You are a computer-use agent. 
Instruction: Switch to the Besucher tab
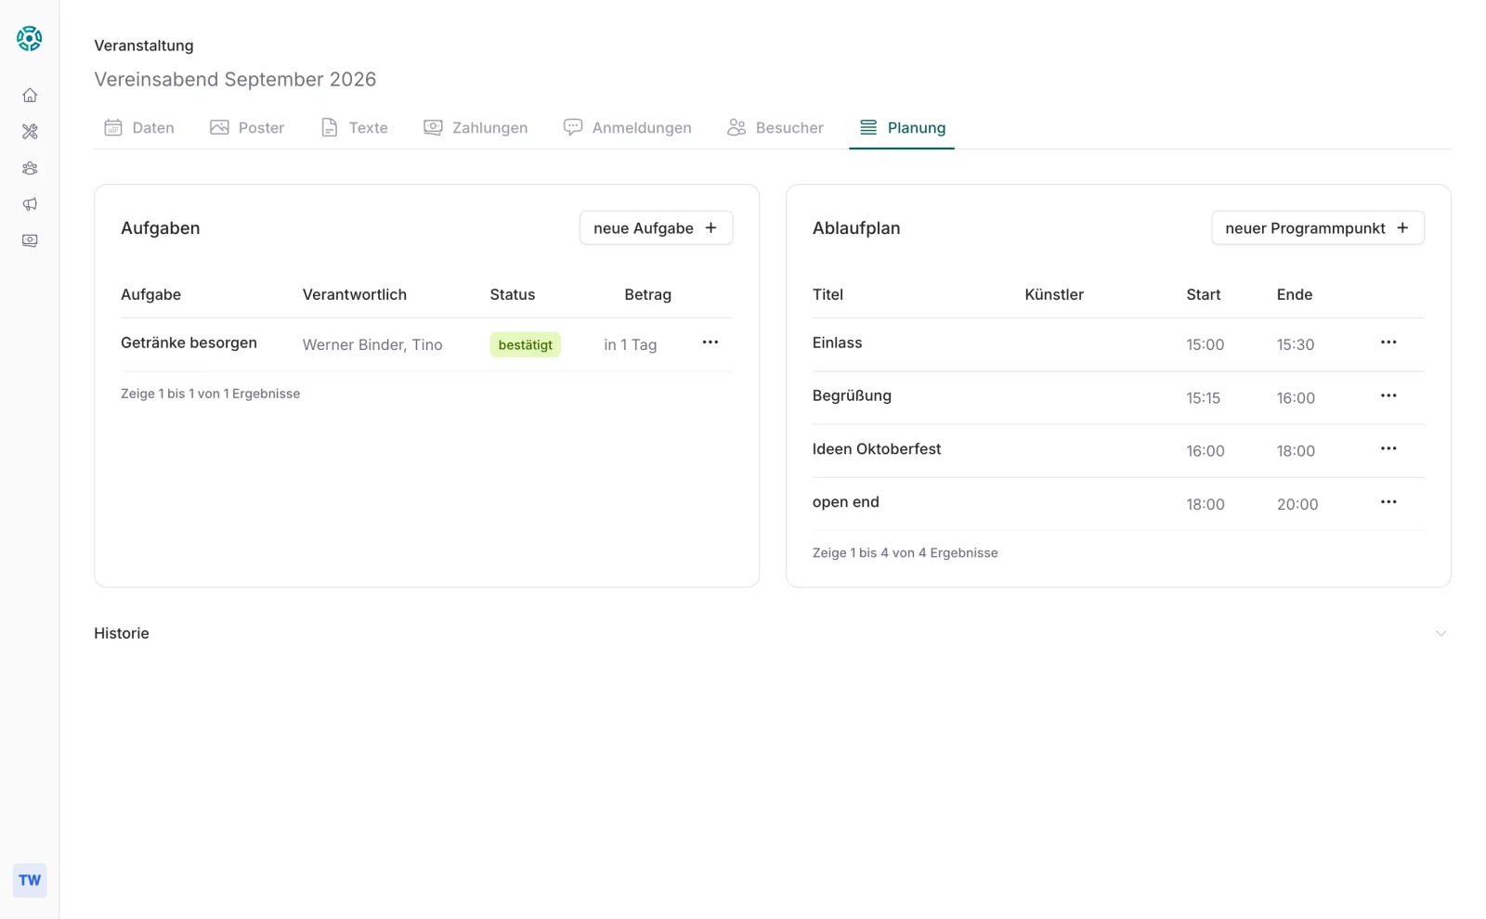(776, 128)
